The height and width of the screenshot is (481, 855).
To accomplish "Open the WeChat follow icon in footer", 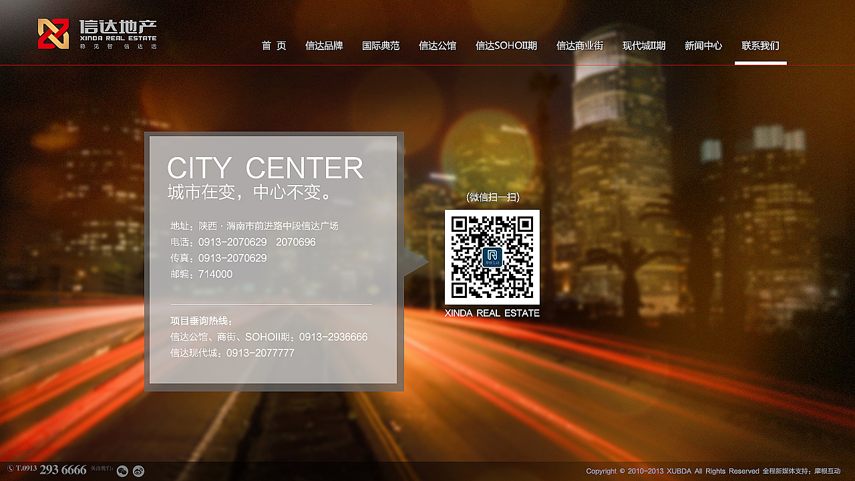I will (122, 471).
